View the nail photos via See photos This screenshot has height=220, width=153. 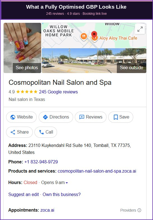(27, 68)
